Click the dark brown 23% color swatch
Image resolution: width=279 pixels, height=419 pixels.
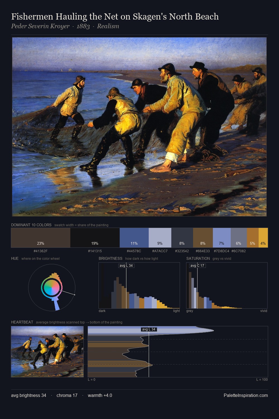(41, 238)
